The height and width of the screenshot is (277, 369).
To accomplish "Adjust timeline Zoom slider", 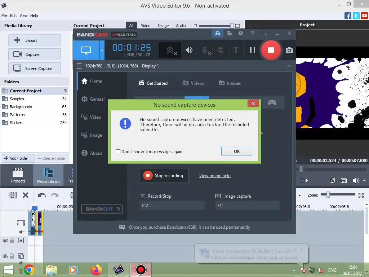I will click(328, 194).
